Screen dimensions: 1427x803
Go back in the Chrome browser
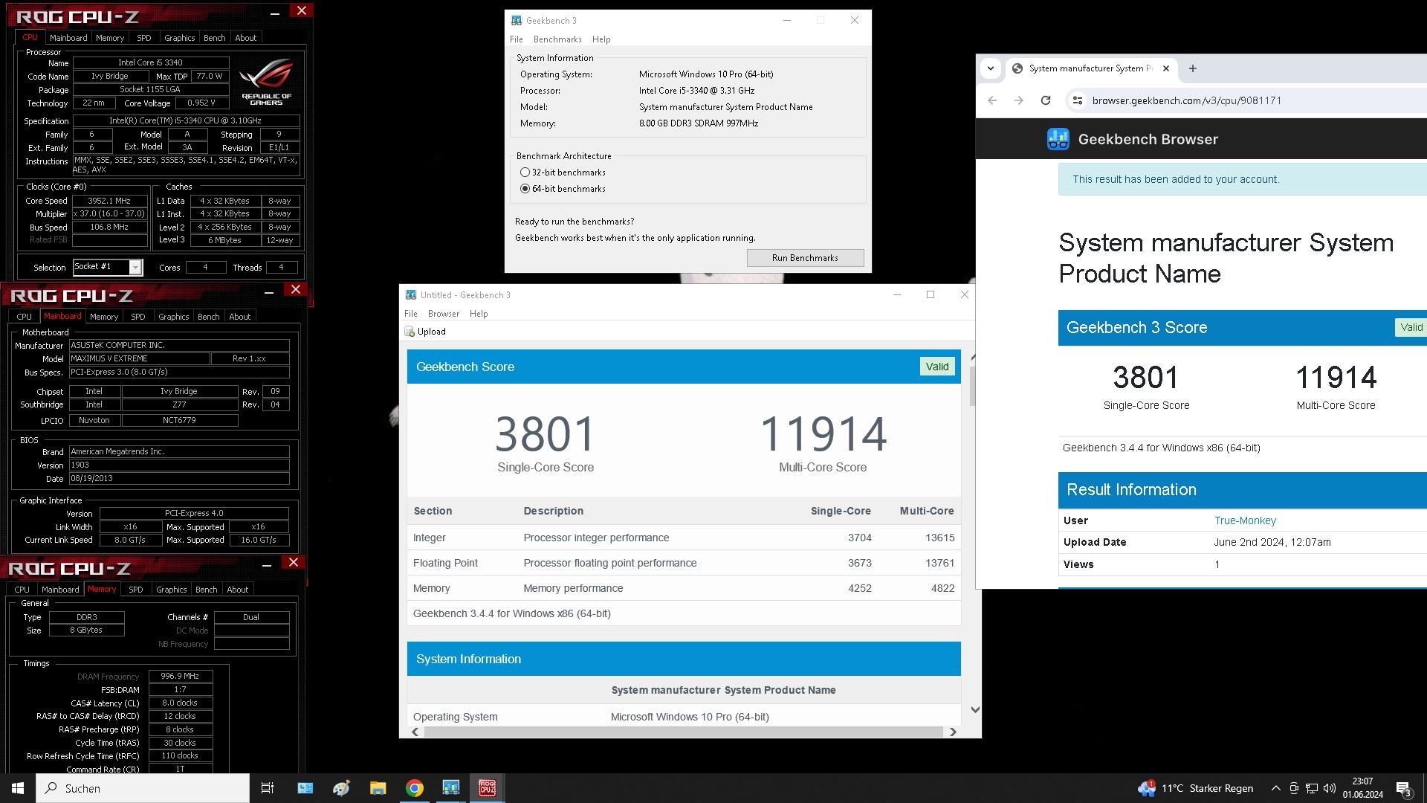(x=992, y=100)
